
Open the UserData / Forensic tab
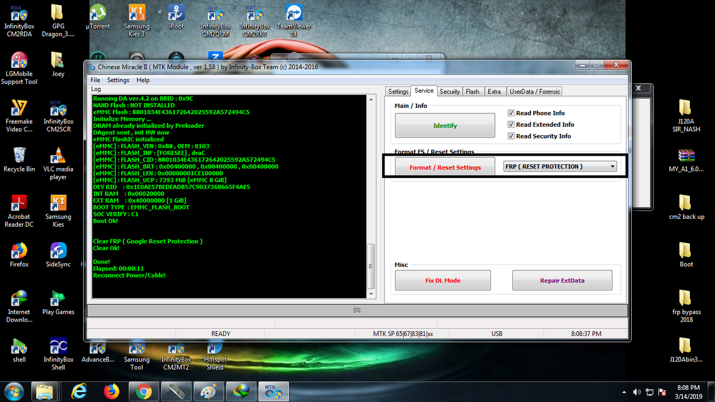pyautogui.click(x=535, y=92)
